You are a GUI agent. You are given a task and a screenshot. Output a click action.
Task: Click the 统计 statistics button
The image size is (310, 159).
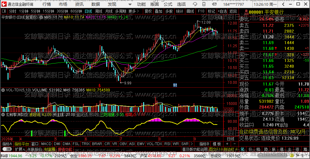pos(180,11)
